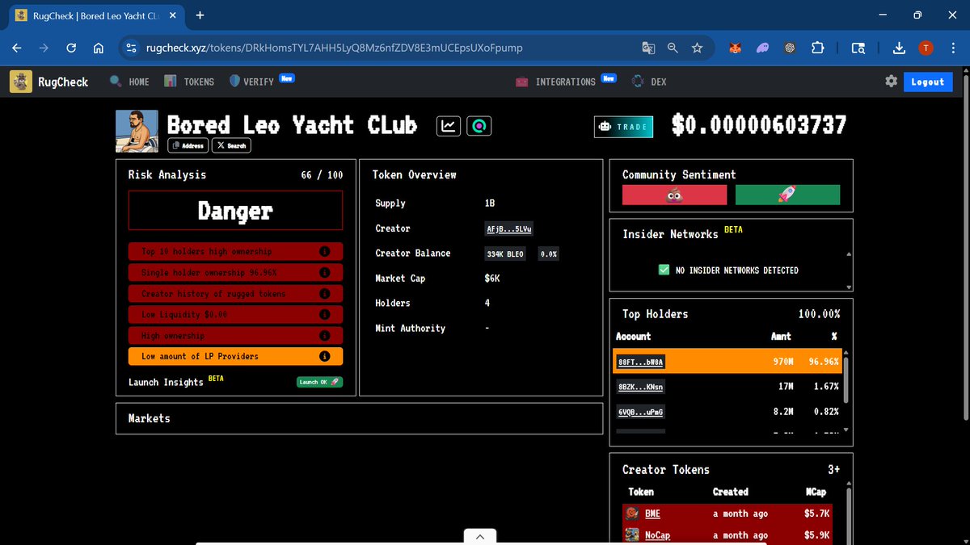Open the price chart icon beside the token name
Image resolution: width=970 pixels, height=545 pixels.
coord(449,126)
